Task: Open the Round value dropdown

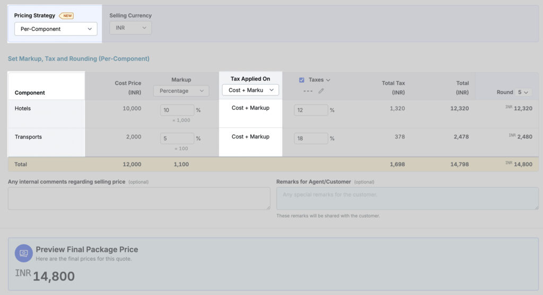Action: (523, 92)
